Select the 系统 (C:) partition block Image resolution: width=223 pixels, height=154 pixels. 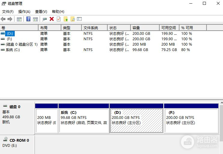click(84, 120)
